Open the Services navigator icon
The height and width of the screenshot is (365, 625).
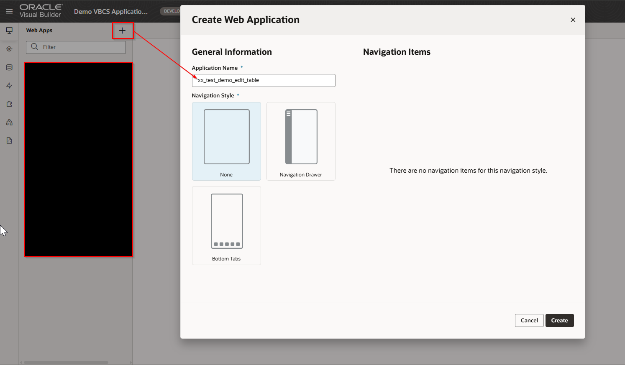(x=9, y=49)
